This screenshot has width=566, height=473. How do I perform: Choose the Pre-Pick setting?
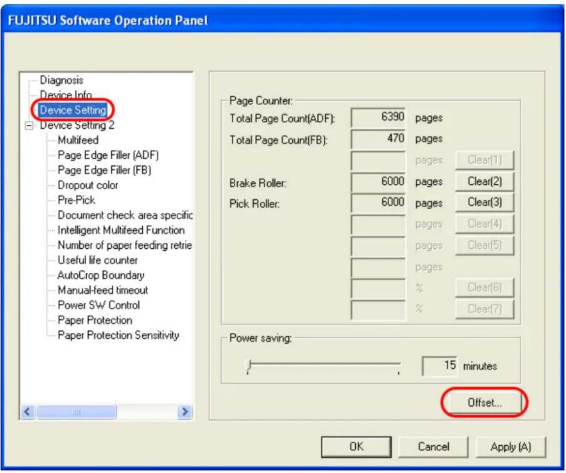[x=76, y=200]
